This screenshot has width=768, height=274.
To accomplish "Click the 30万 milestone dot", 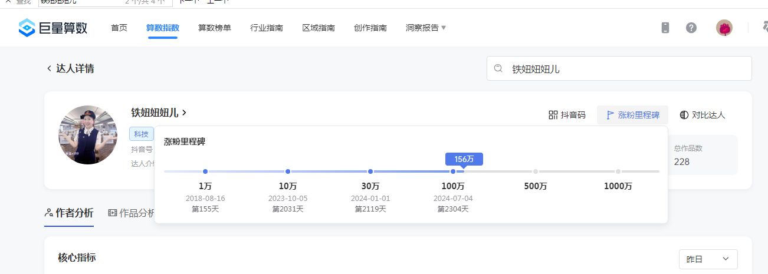I will 370,171.
